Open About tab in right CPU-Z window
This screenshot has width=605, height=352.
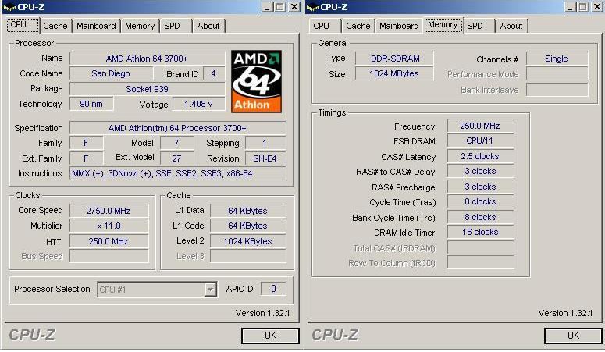[511, 26]
